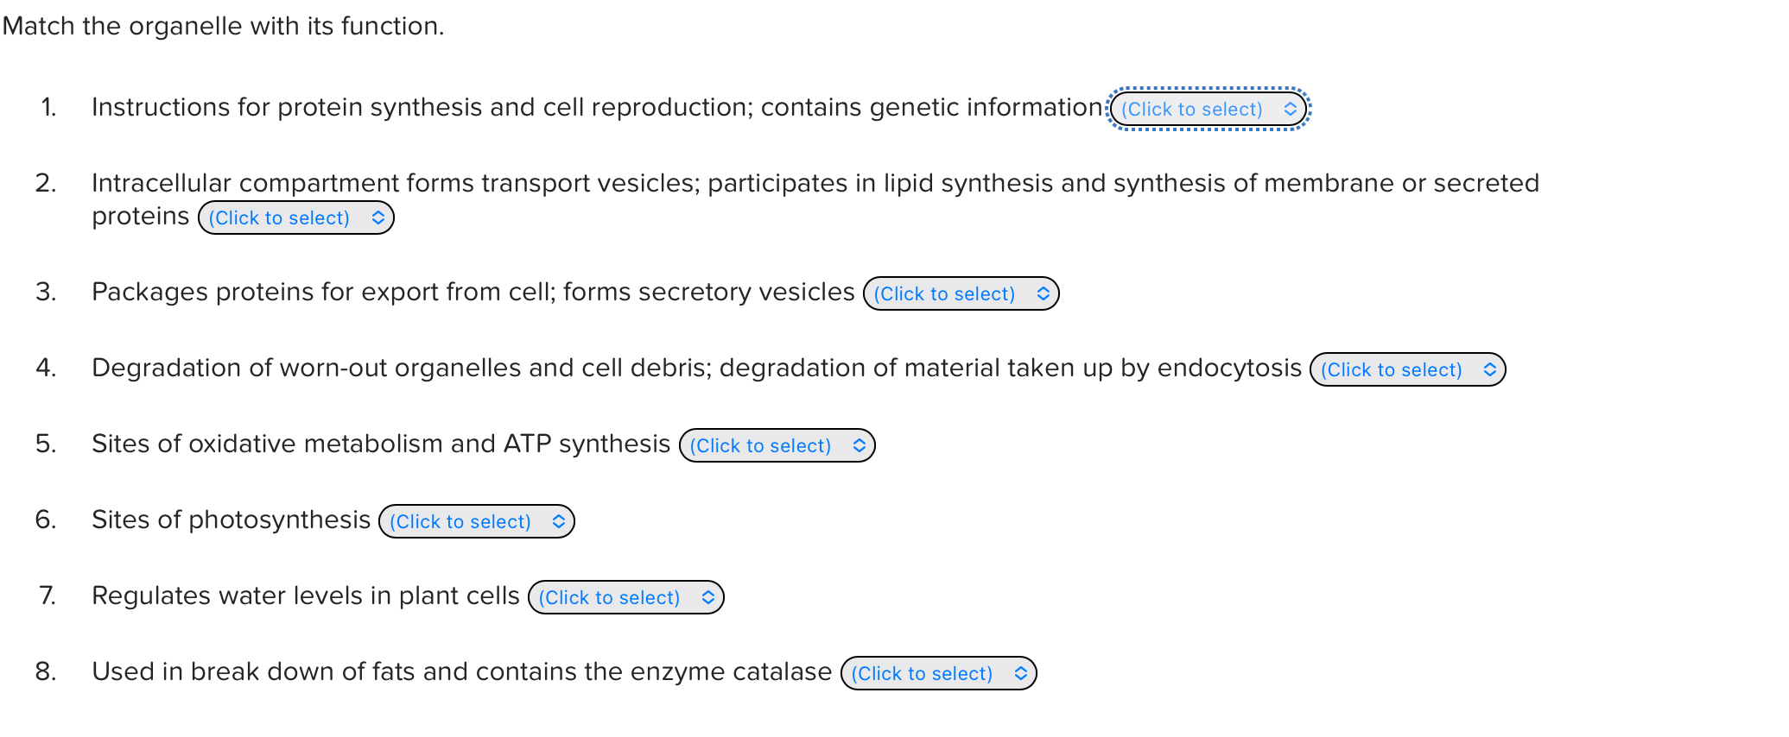Open dropdown for 'Regulates water levels in plant cells'
Viewport: 1789px width, 737px height.
(626, 597)
